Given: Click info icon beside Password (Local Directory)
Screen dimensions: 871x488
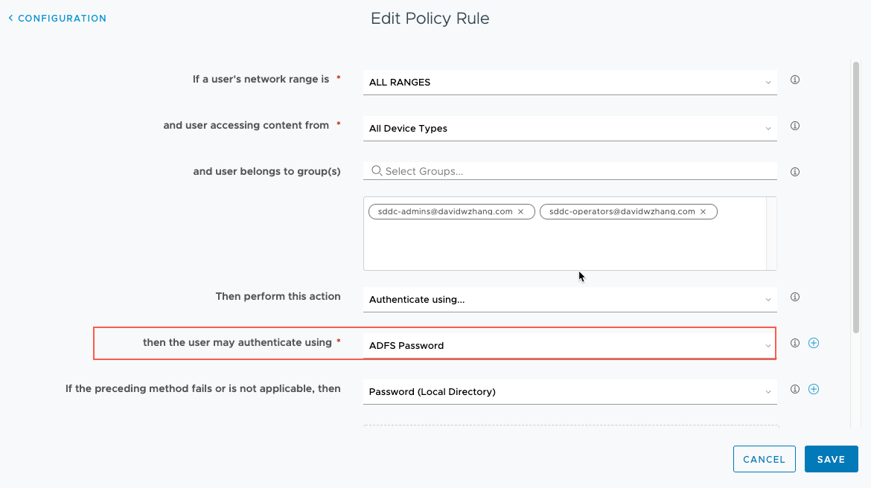Looking at the screenshot, I should tap(795, 389).
